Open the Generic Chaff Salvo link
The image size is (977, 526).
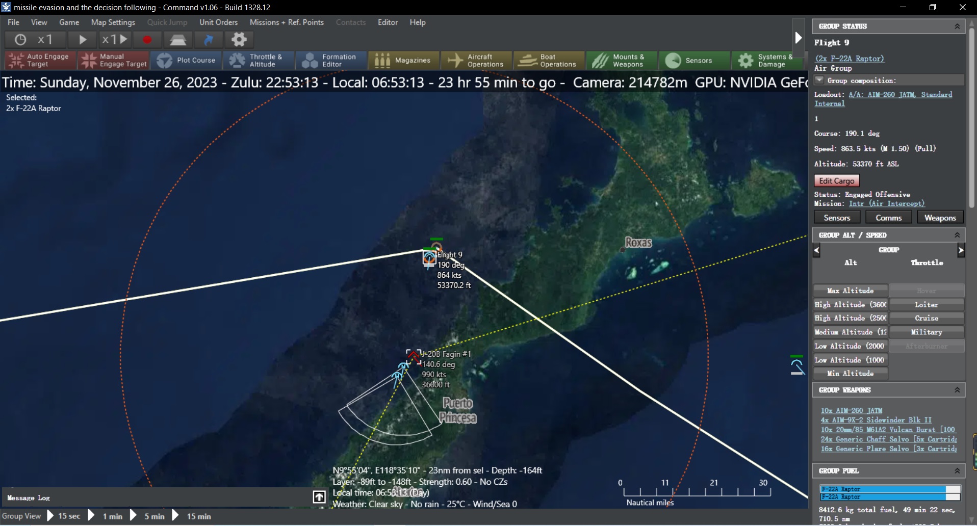tap(888, 439)
